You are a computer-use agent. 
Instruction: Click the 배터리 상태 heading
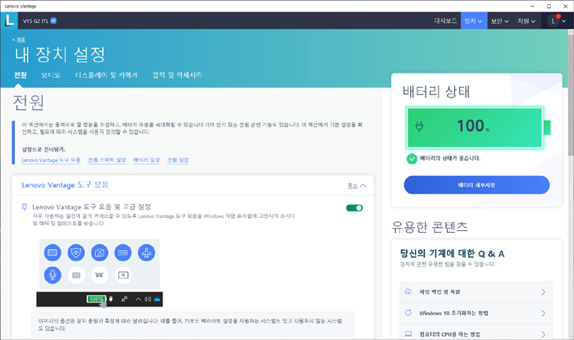(436, 92)
